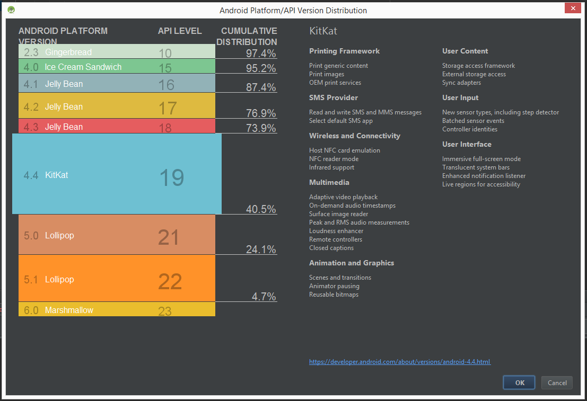Select the 4.3 Jelly Bean bar
Viewport: 587px width, 401px height.
click(117, 126)
